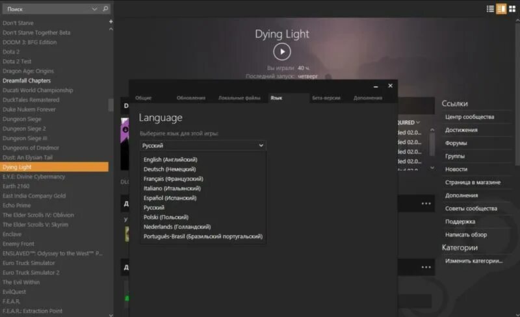Switch to detail view icon
Screen dimensions: 520x317
pos(501,9)
